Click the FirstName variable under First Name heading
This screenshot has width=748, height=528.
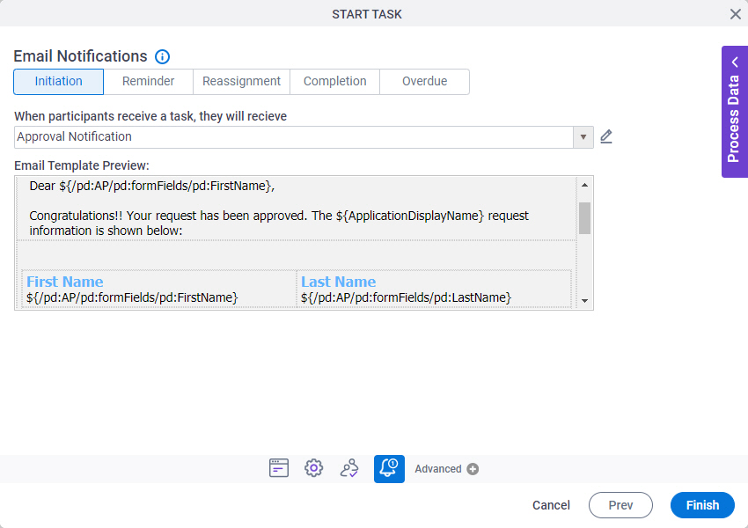pyautogui.click(x=132, y=297)
